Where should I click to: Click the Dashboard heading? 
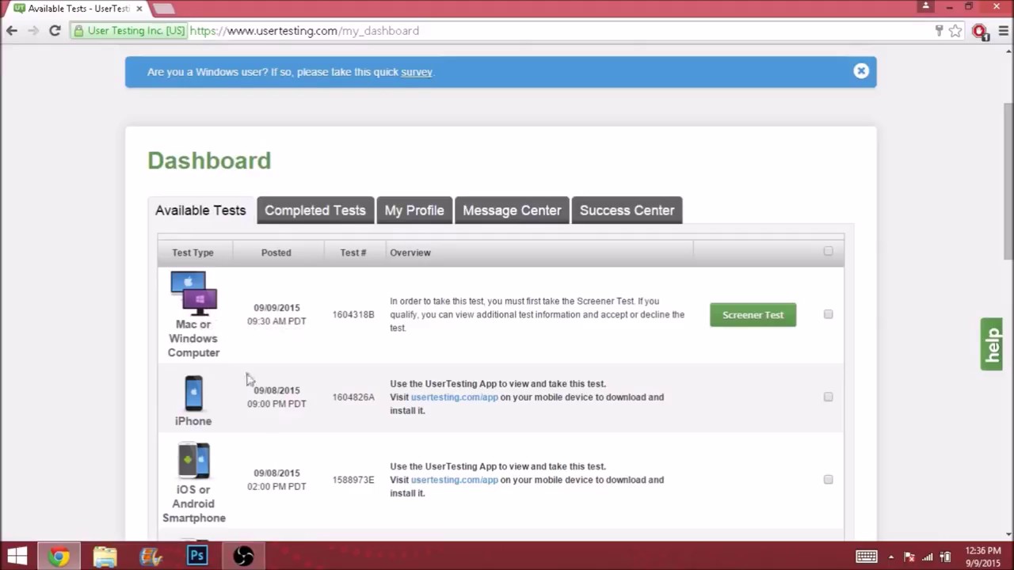point(209,161)
